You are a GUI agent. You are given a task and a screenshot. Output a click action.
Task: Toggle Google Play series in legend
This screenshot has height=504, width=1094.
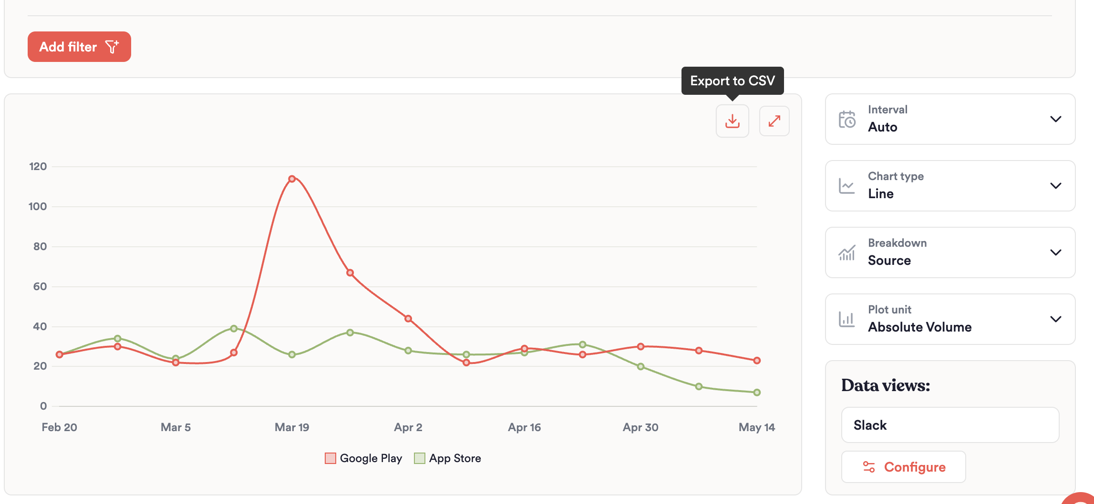coord(371,458)
